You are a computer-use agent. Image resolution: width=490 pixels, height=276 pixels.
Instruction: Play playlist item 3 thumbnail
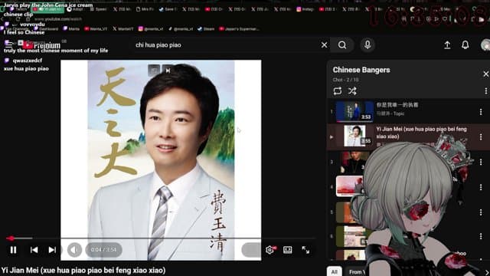tap(353, 162)
